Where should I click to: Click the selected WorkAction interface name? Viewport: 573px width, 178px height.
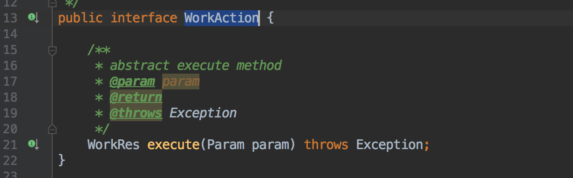click(221, 18)
